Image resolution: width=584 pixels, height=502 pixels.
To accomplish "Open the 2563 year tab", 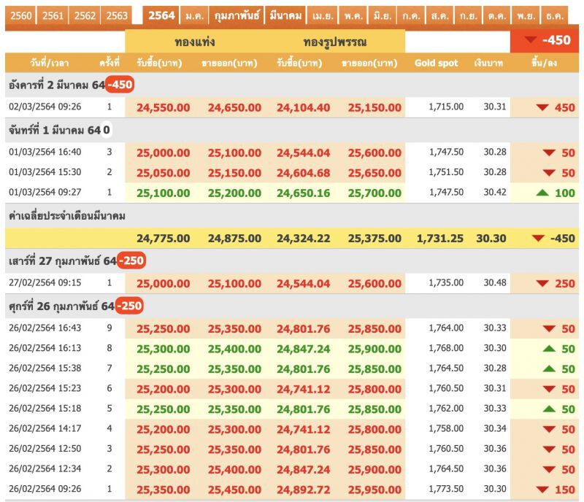I will coord(117,15).
